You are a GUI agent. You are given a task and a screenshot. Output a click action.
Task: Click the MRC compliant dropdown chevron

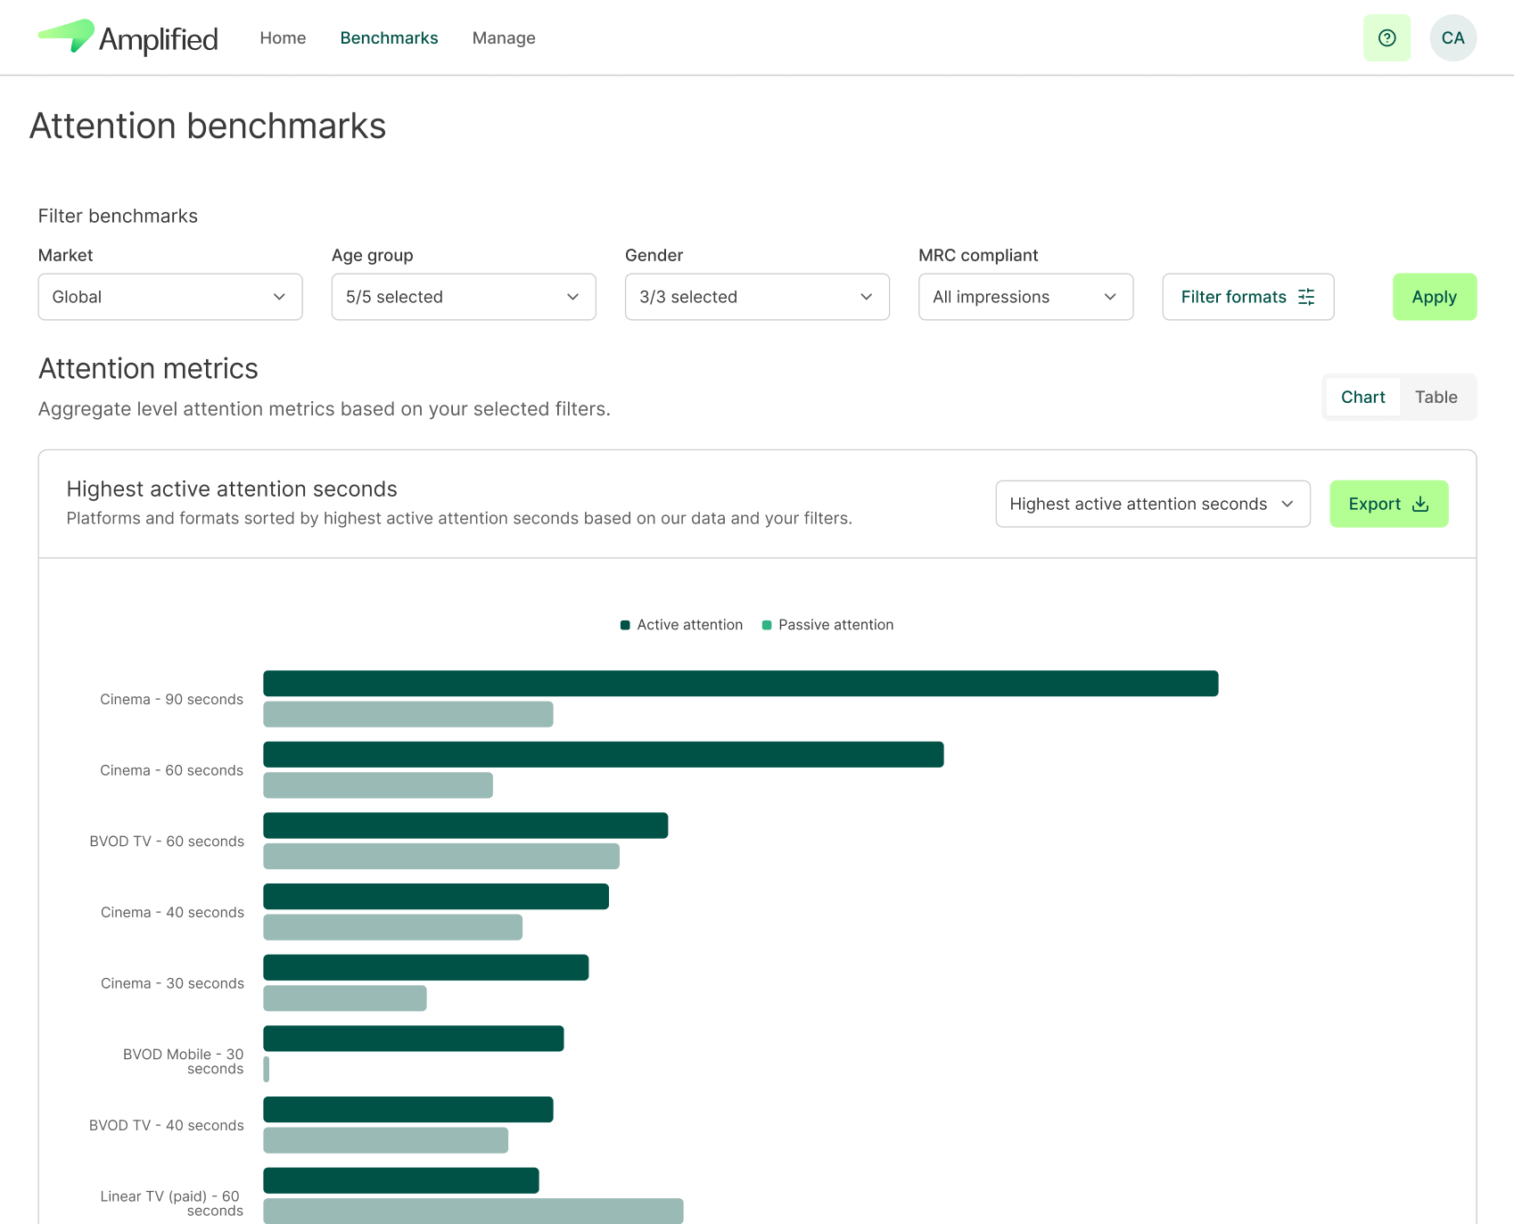tap(1110, 297)
